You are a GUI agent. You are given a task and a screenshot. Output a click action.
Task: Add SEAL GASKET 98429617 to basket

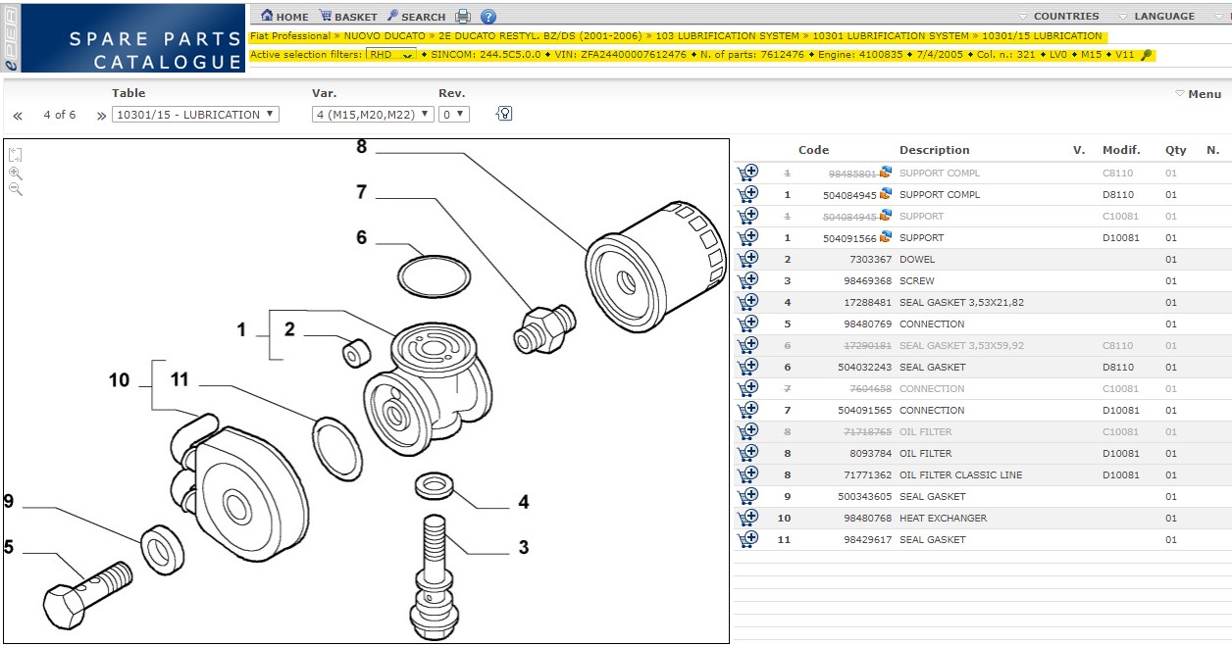click(748, 539)
